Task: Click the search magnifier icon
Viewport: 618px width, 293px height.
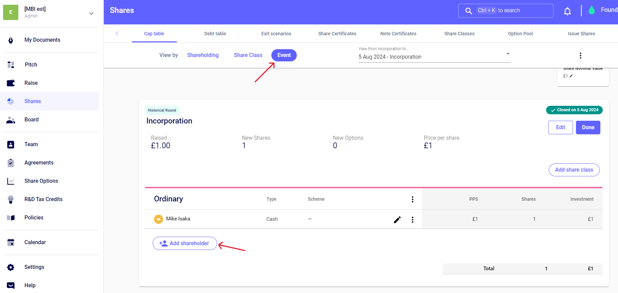Action: pyautogui.click(x=468, y=11)
